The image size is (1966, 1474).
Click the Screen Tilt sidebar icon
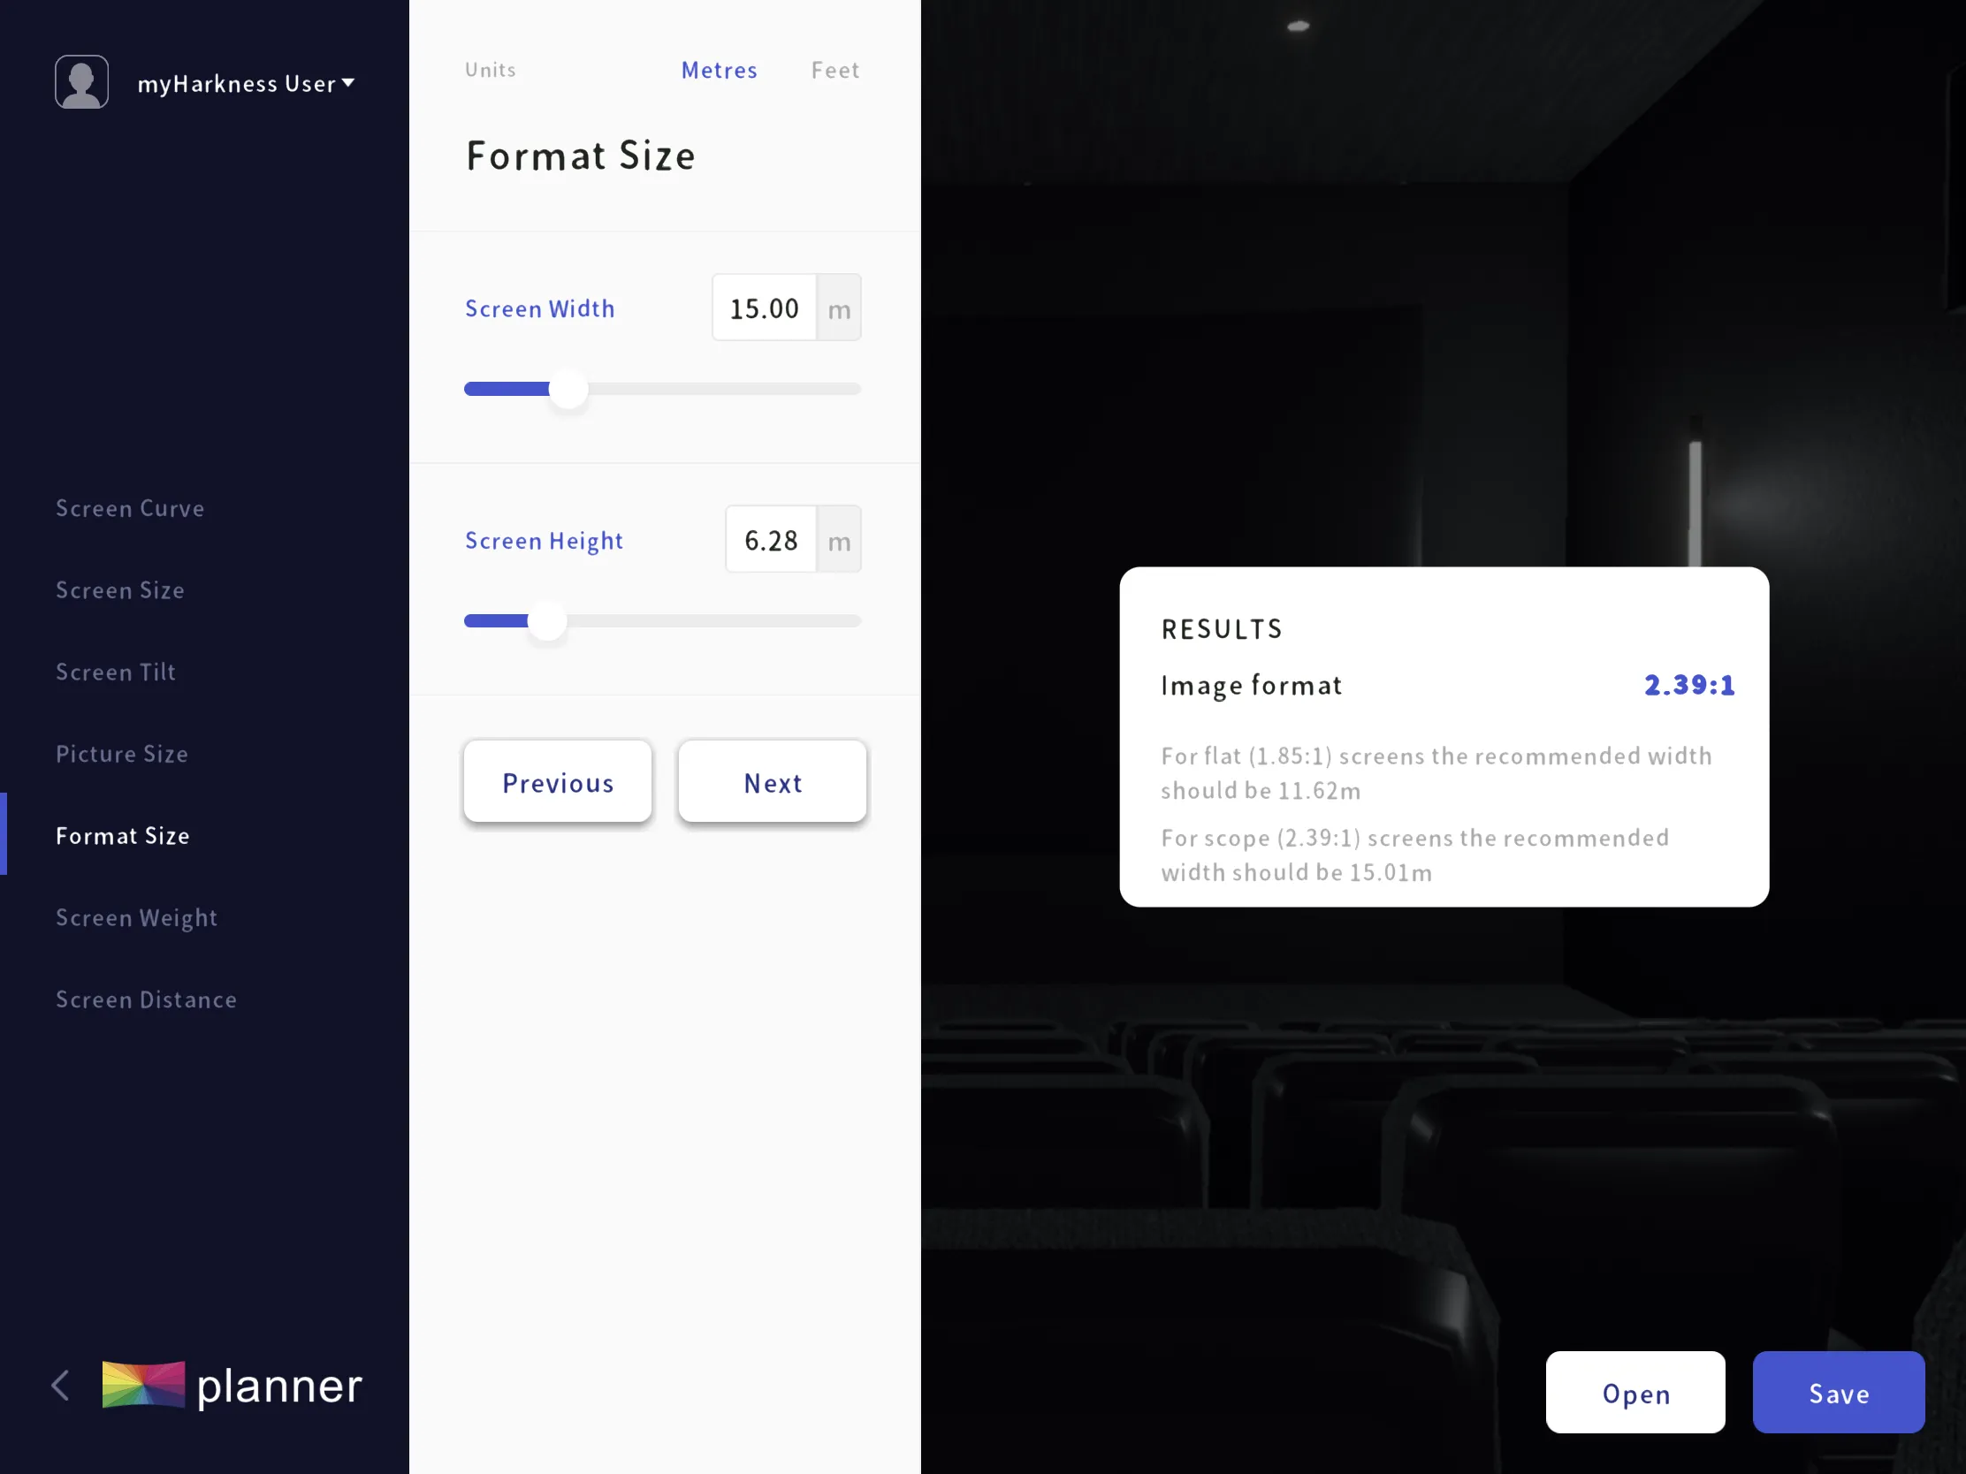coord(116,671)
